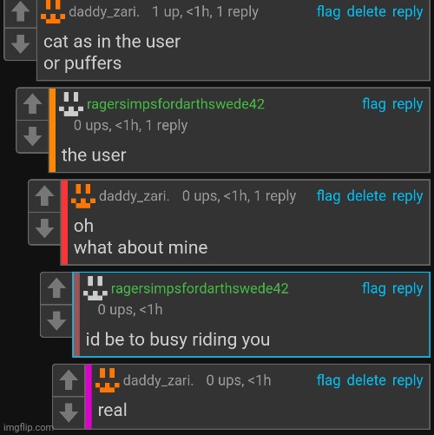Downvote the "what about mine" comment
The image size is (434, 435).
point(44,228)
